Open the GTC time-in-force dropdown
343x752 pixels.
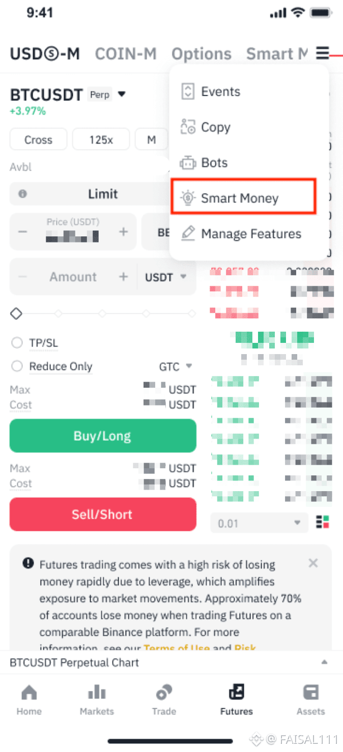point(176,366)
